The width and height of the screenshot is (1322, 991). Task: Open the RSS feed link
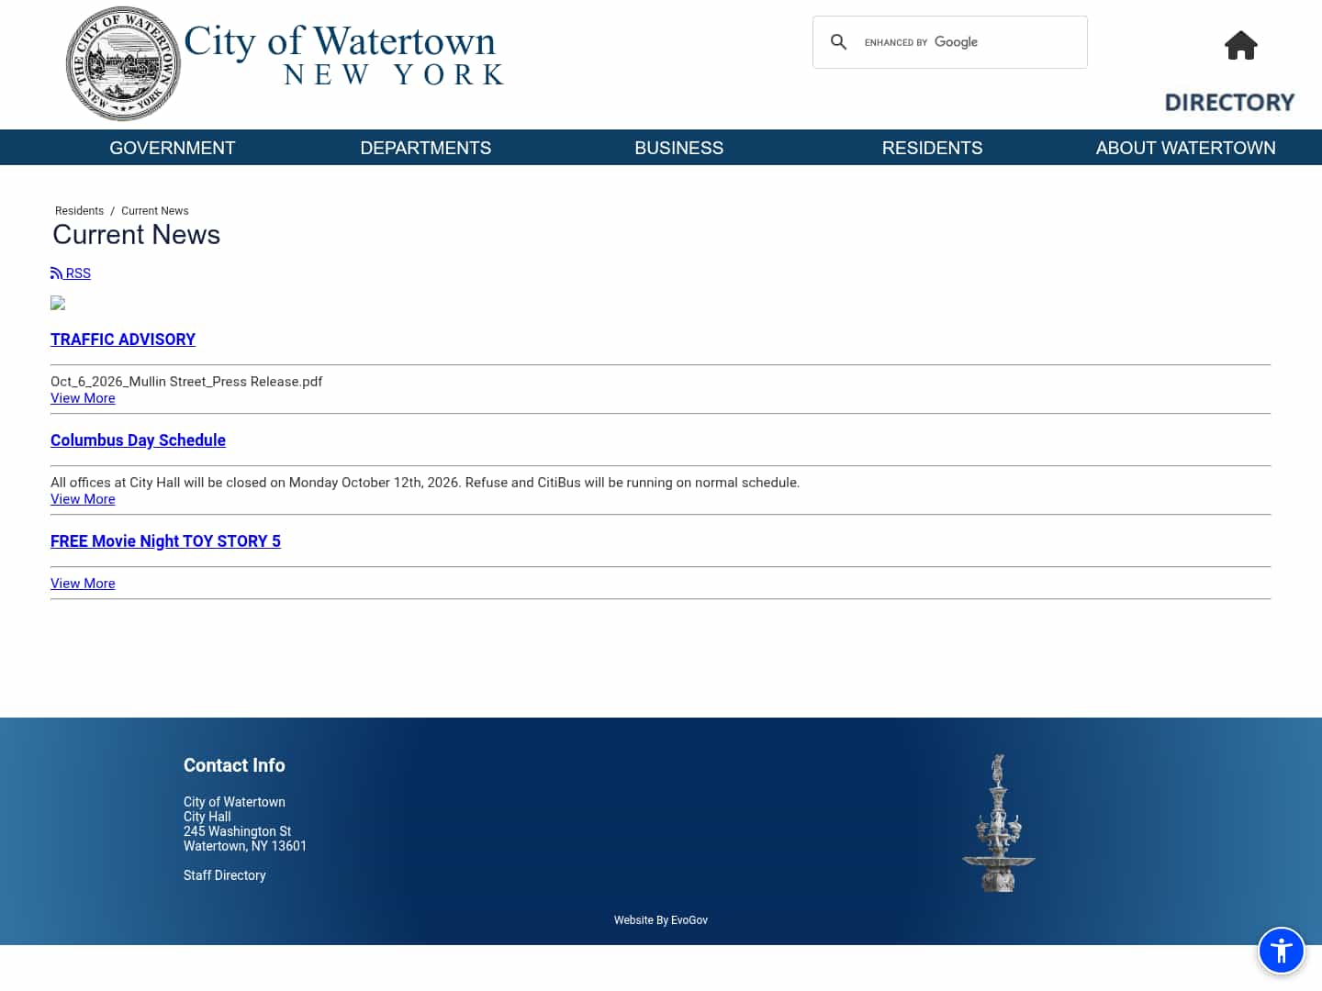pos(71,273)
